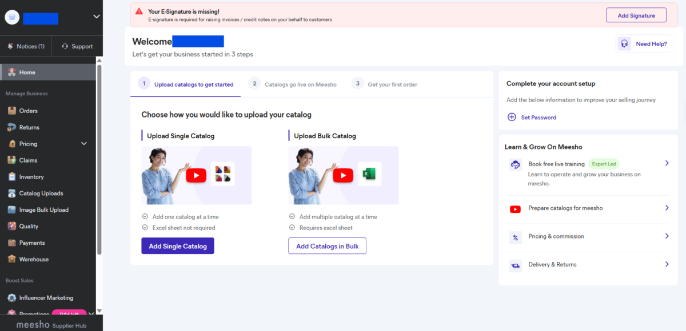Click the meesho Supplier Hub logo
686x331 pixels.
pos(51,325)
